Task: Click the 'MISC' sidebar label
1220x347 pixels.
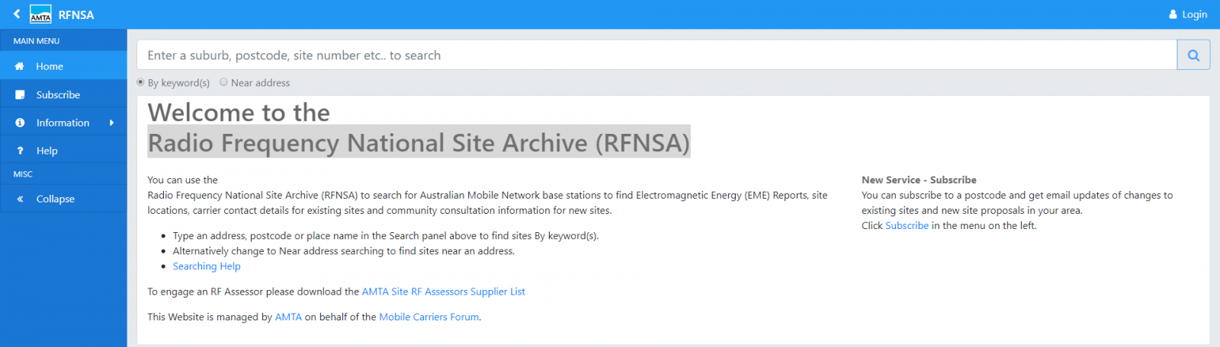Action: tap(23, 174)
